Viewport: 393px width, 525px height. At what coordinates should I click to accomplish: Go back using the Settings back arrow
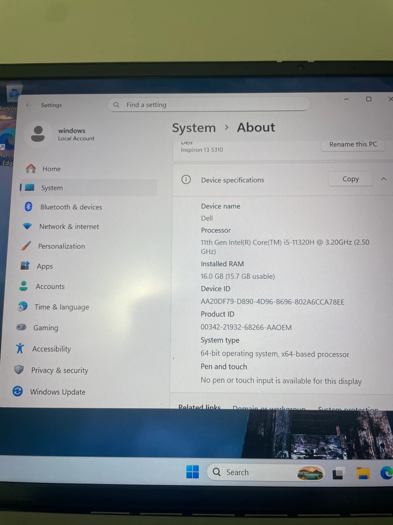(29, 105)
